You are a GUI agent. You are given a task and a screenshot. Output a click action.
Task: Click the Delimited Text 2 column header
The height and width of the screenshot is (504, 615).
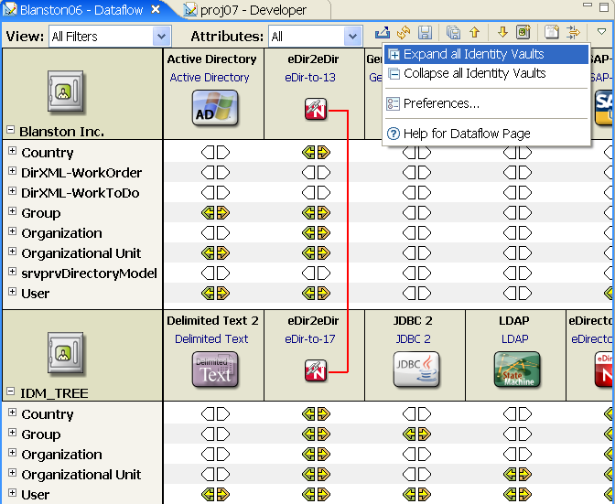click(212, 320)
